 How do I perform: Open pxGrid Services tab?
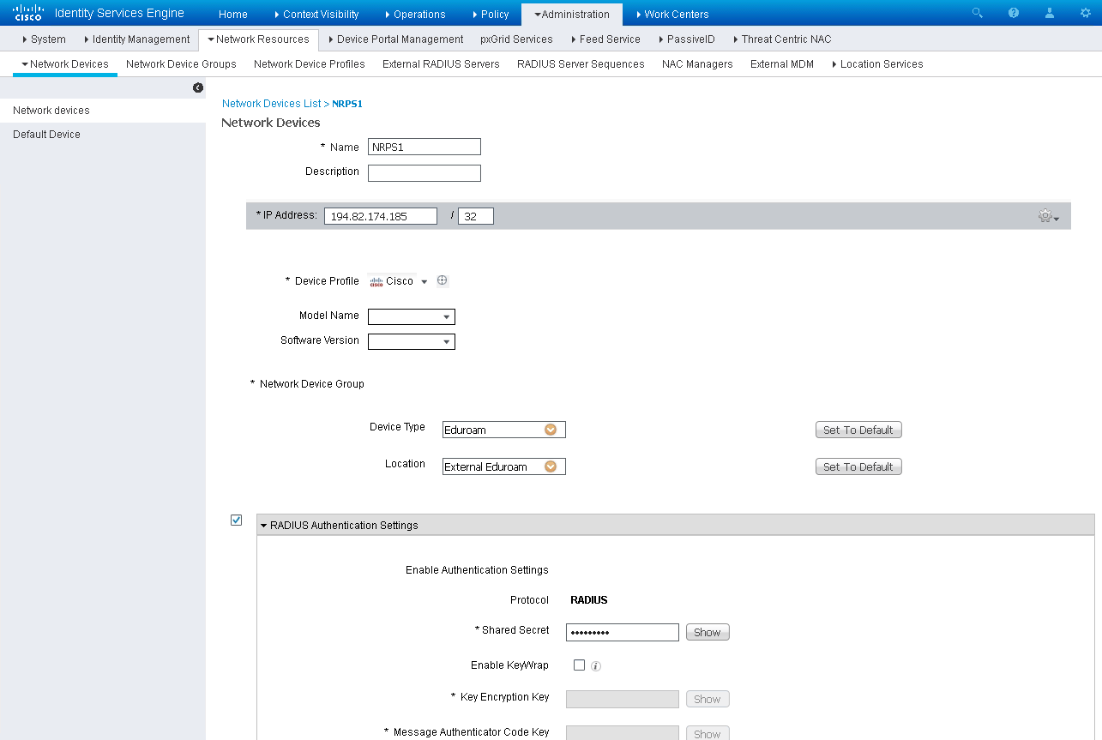(x=516, y=39)
